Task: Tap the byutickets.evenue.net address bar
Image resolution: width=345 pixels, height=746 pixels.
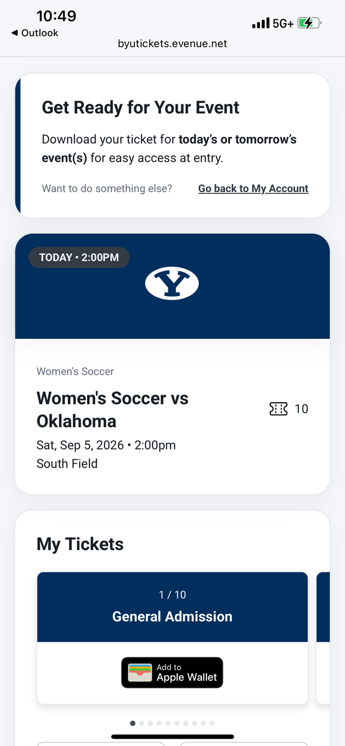Action: point(172,44)
